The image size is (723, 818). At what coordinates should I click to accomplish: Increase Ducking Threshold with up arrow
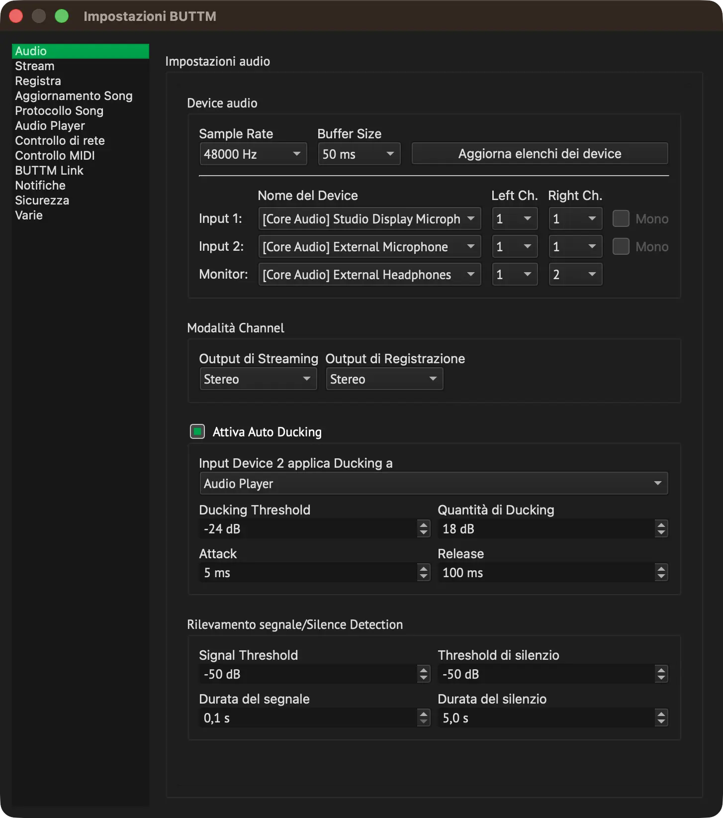424,524
